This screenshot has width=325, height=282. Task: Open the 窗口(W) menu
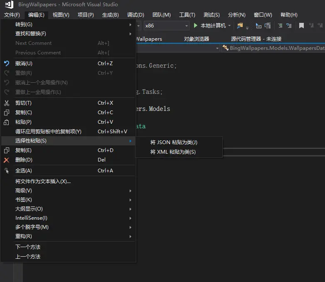click(263, 15)
